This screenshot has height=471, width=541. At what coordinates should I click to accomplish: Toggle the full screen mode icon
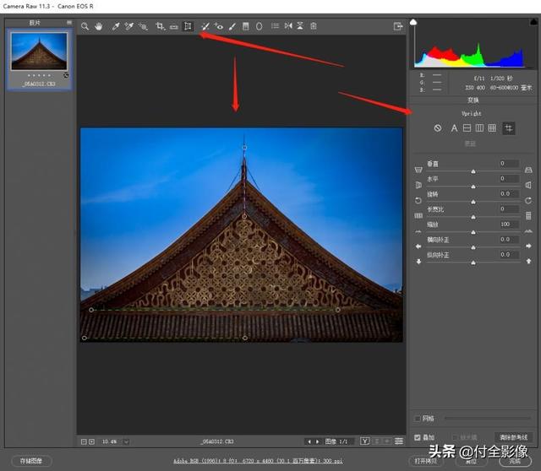click(398, 26)
